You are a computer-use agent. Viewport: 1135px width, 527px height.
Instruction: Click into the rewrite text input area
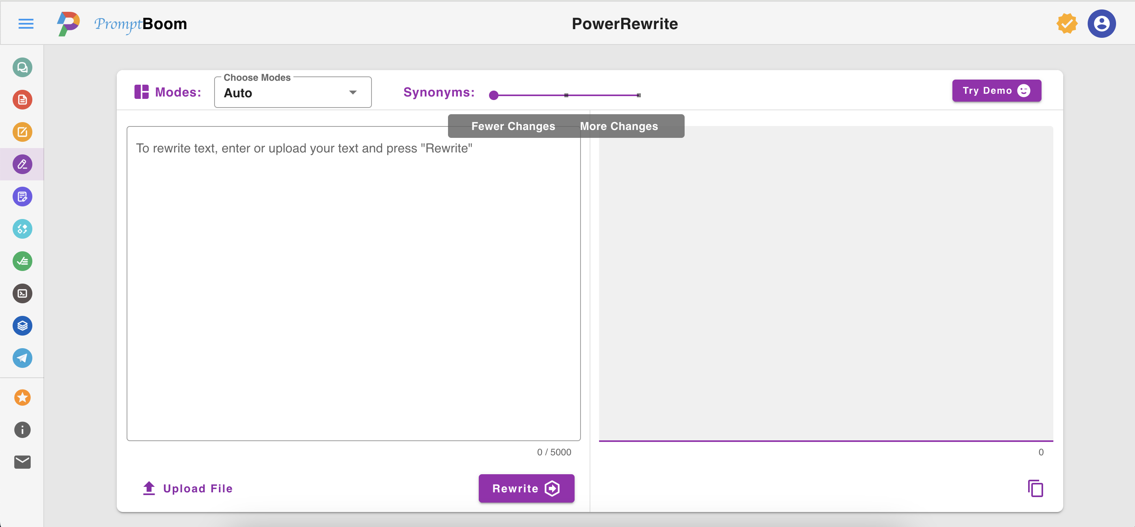pyautogui.click(x=353, y=282)
